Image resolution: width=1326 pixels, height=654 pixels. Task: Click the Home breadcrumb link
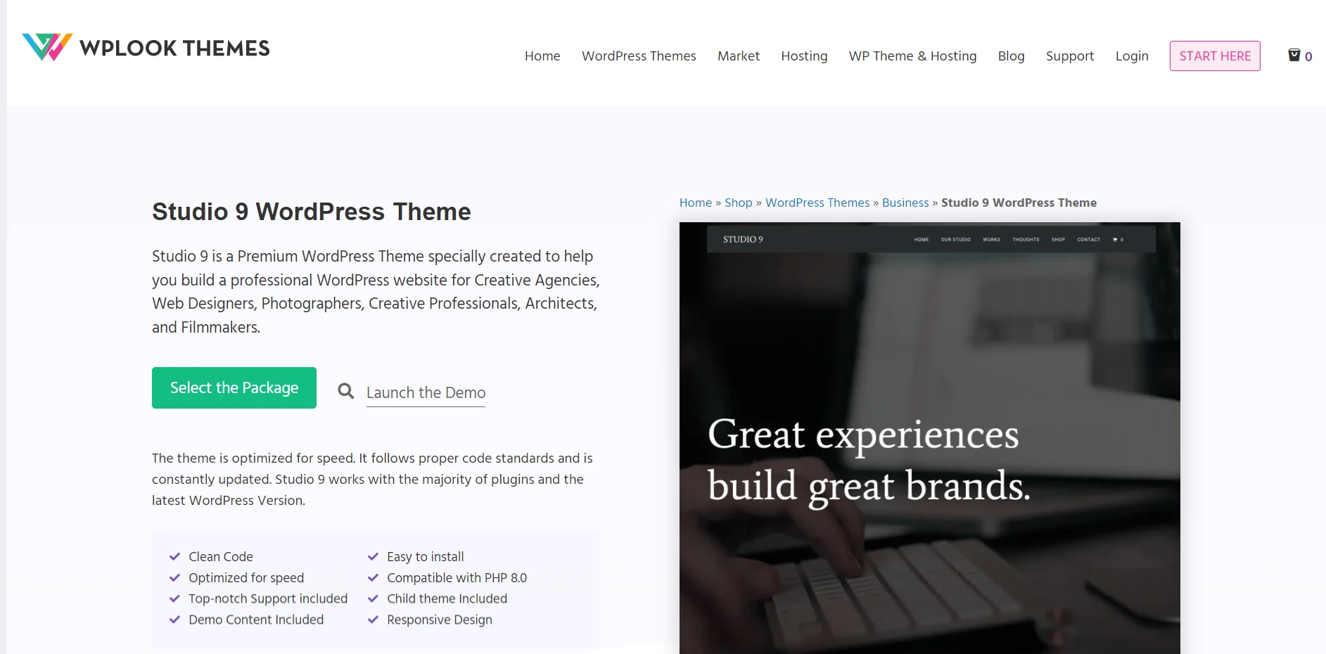point(696,203)
